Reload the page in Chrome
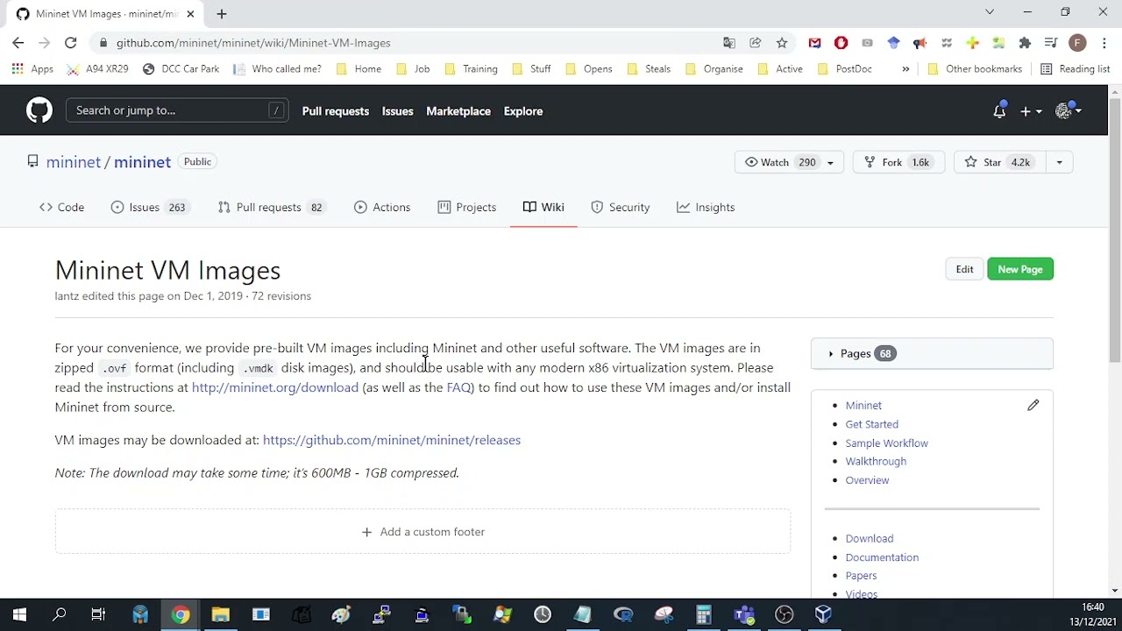This screenshot has height=631, width=1122. point(70,42)
